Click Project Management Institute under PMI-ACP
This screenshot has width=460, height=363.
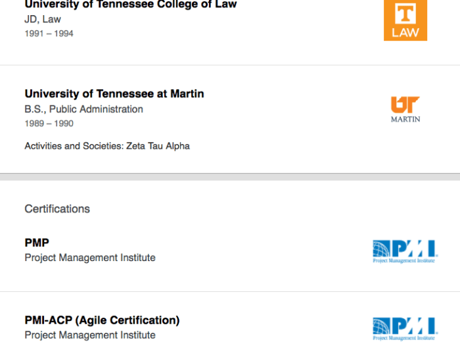point(90,335)
